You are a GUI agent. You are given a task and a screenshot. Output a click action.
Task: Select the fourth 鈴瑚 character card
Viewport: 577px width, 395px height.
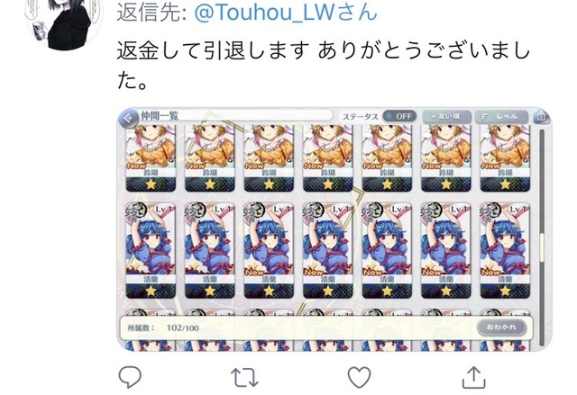click(x=328, y=157)
